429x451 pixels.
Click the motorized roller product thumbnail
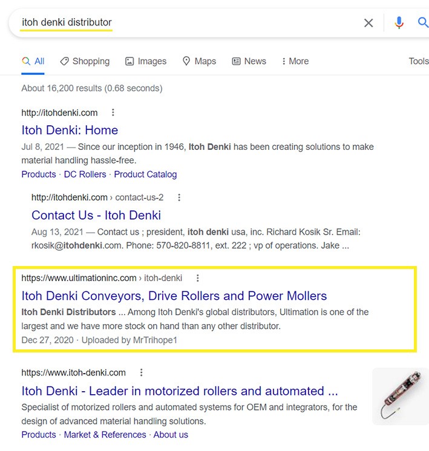(400, 395)
